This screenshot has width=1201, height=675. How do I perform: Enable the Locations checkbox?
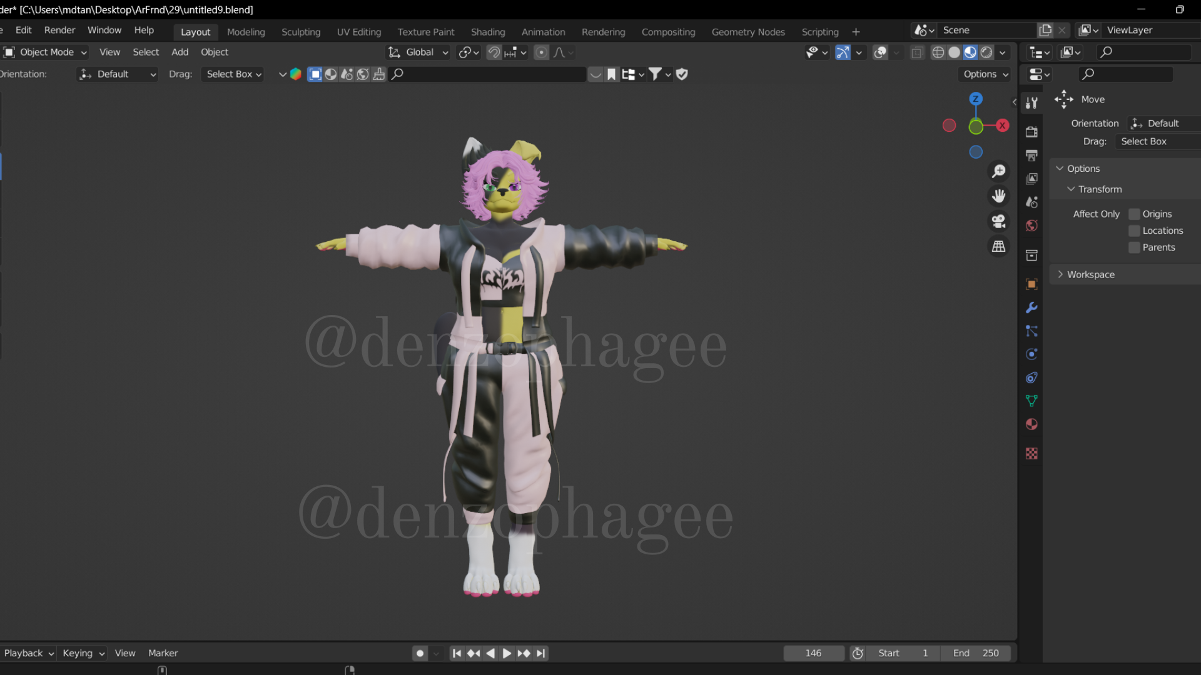click(x=1134, y=231)
